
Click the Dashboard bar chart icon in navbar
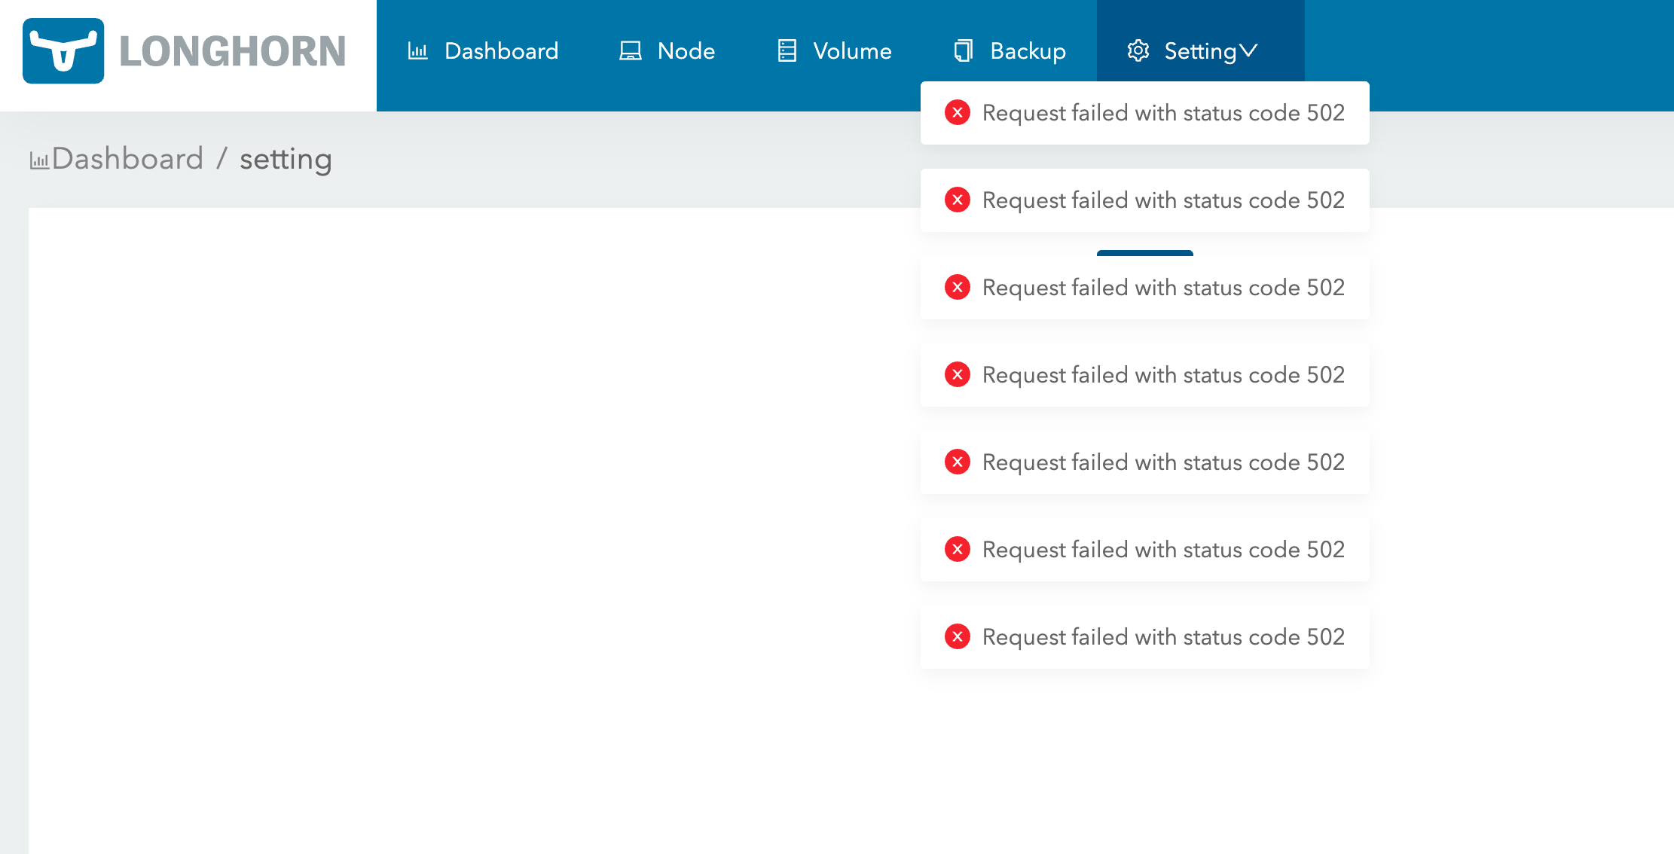(417, 50)
